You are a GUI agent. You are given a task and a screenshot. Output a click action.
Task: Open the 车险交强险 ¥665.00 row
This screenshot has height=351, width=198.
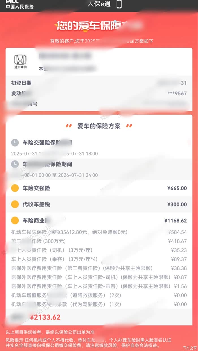click(99, 188)
